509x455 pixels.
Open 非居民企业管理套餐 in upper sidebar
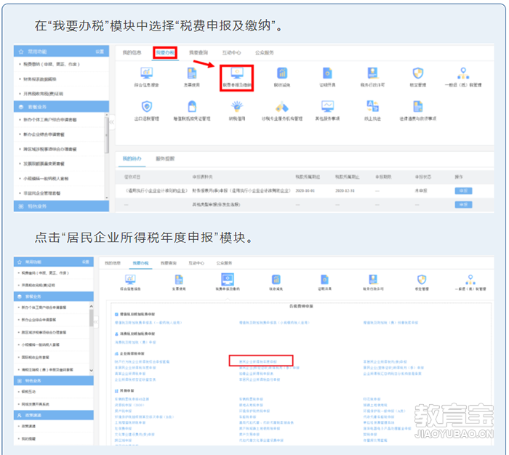(x=41, y=193)
